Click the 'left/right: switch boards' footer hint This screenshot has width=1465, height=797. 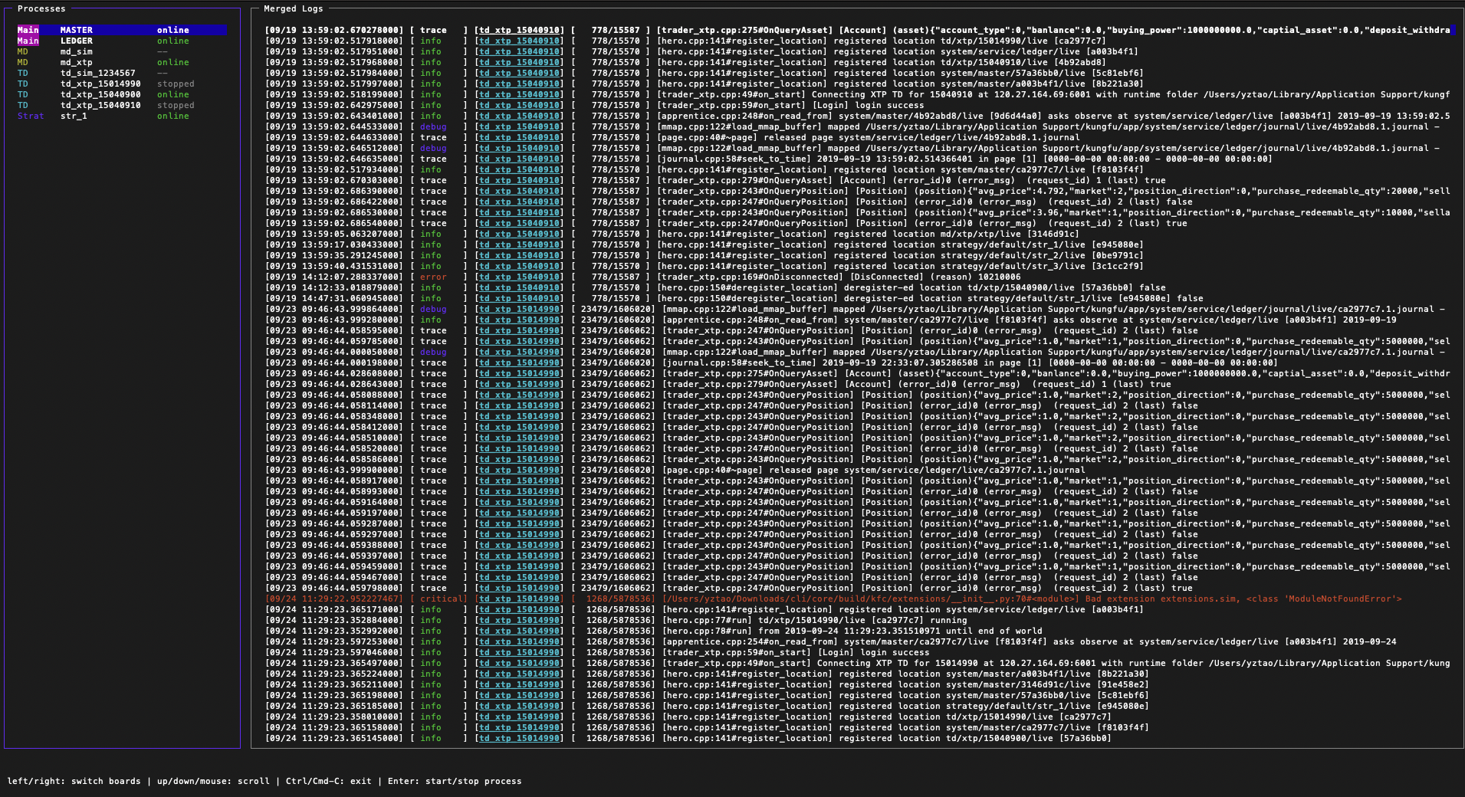tap(74, 781)
